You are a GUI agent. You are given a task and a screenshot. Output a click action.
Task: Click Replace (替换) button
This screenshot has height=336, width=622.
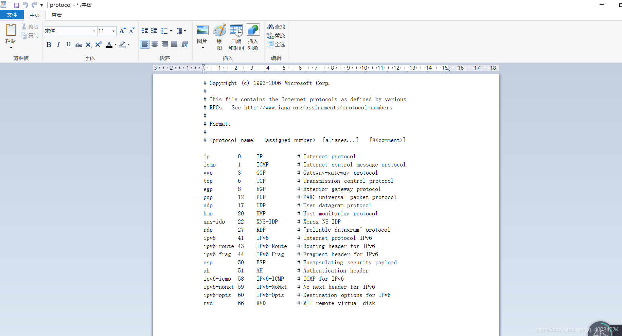point(276,35)
